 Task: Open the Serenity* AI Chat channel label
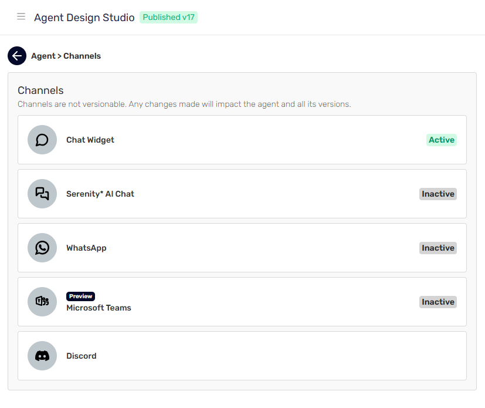[x=100, y=194]
